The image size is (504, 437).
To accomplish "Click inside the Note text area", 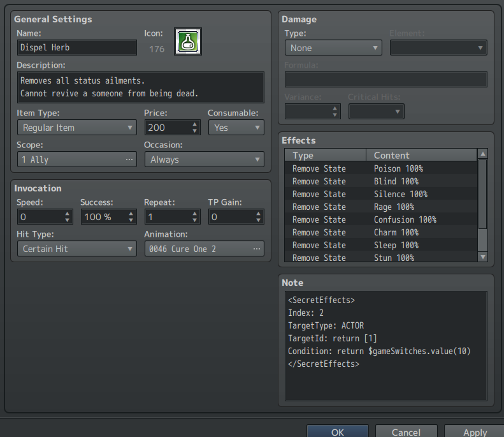I will [x=386, y=346].
